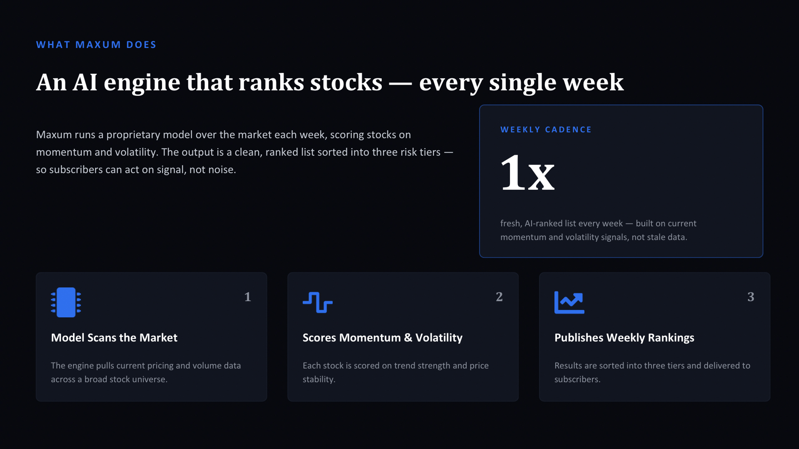Click the 'WEEKLY CADENCE' label

pos(546,129)
